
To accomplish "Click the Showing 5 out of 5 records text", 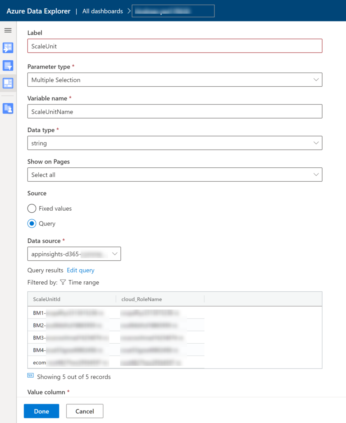I will (74, 377).
